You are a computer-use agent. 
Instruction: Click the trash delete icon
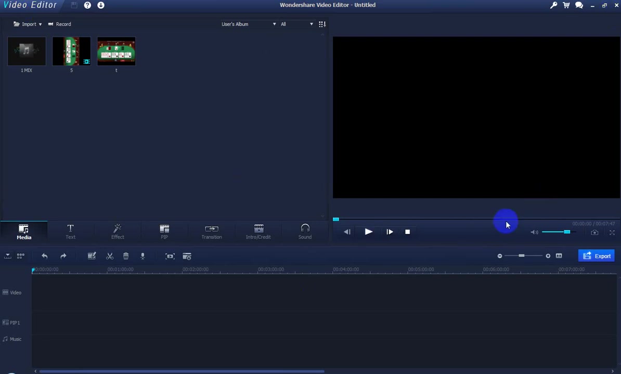pos(126,256)
